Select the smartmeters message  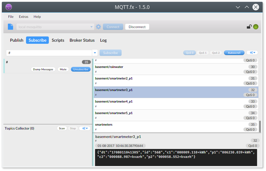tap(176, 127)
